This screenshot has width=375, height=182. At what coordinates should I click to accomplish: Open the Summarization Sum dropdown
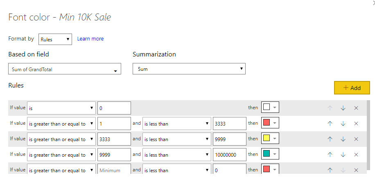tap(189, 69)
